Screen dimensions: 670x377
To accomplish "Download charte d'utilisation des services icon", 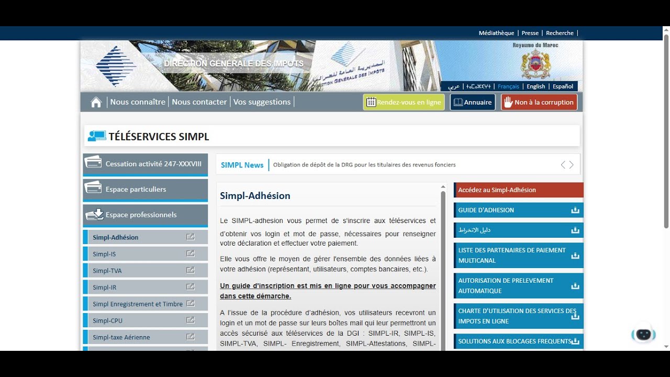I will pos(575,316).
